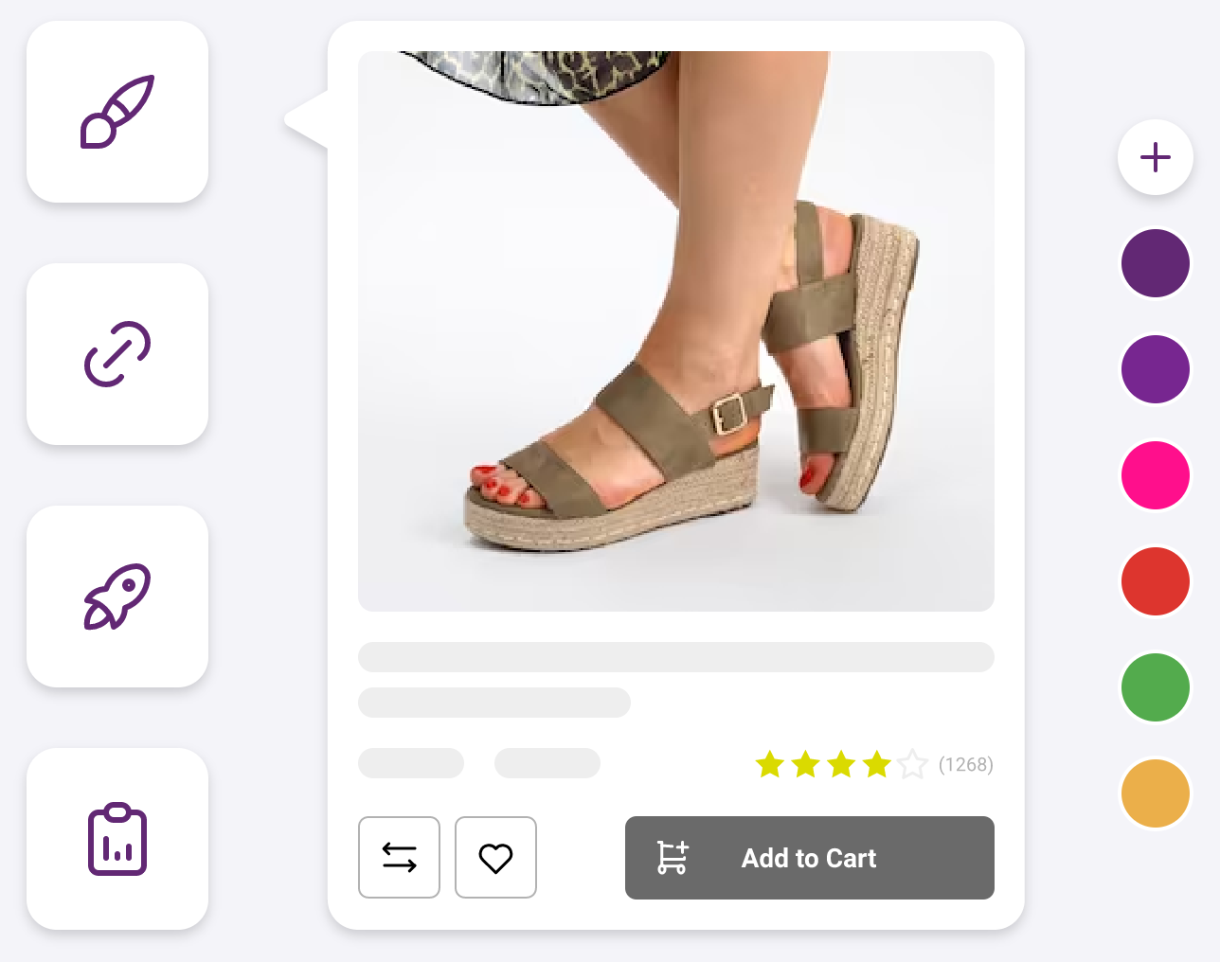Click the cart icon in Add to Cart
The width and height of the screenshot is (1220, 962).
(673, 858)
